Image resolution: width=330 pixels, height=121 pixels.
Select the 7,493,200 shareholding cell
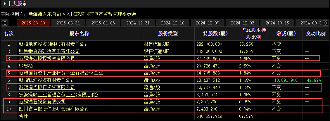point(207,109)
